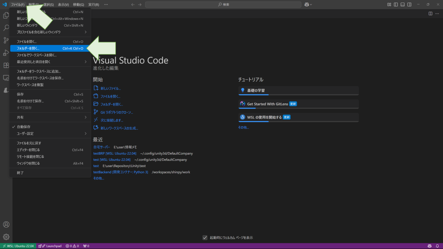
Task: Open the overflow ellipsis in menu bar
Action: [106, 4]
